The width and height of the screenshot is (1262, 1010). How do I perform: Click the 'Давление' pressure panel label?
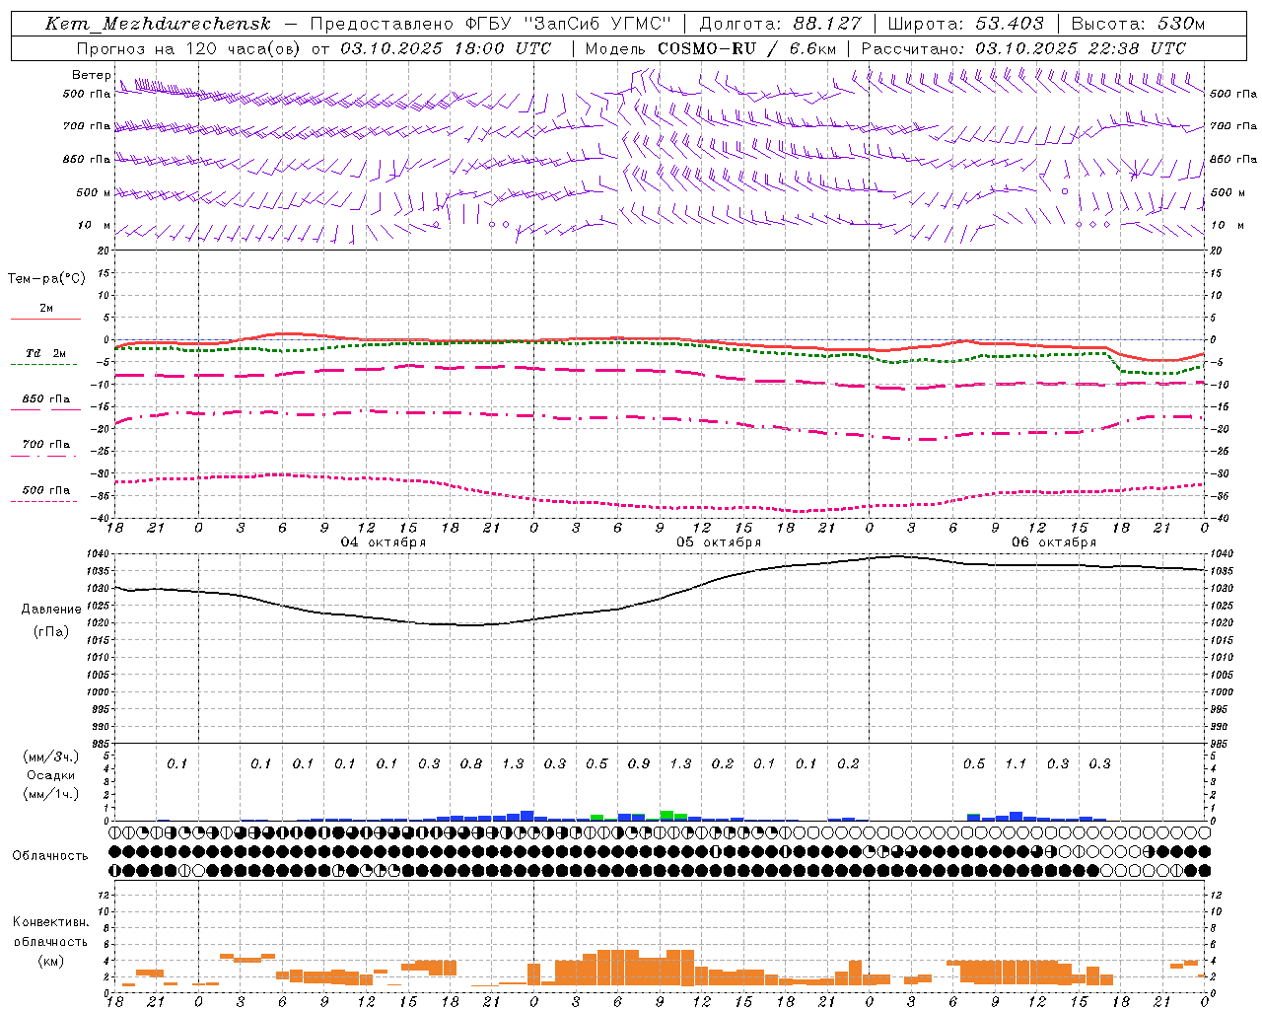click(x=51, y=610)
